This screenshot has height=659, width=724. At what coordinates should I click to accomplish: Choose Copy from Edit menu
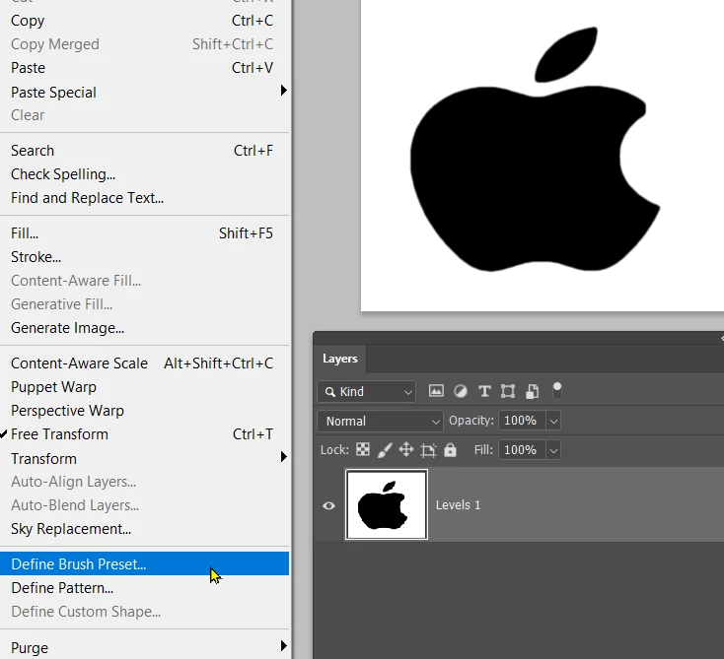click(145, 21)
